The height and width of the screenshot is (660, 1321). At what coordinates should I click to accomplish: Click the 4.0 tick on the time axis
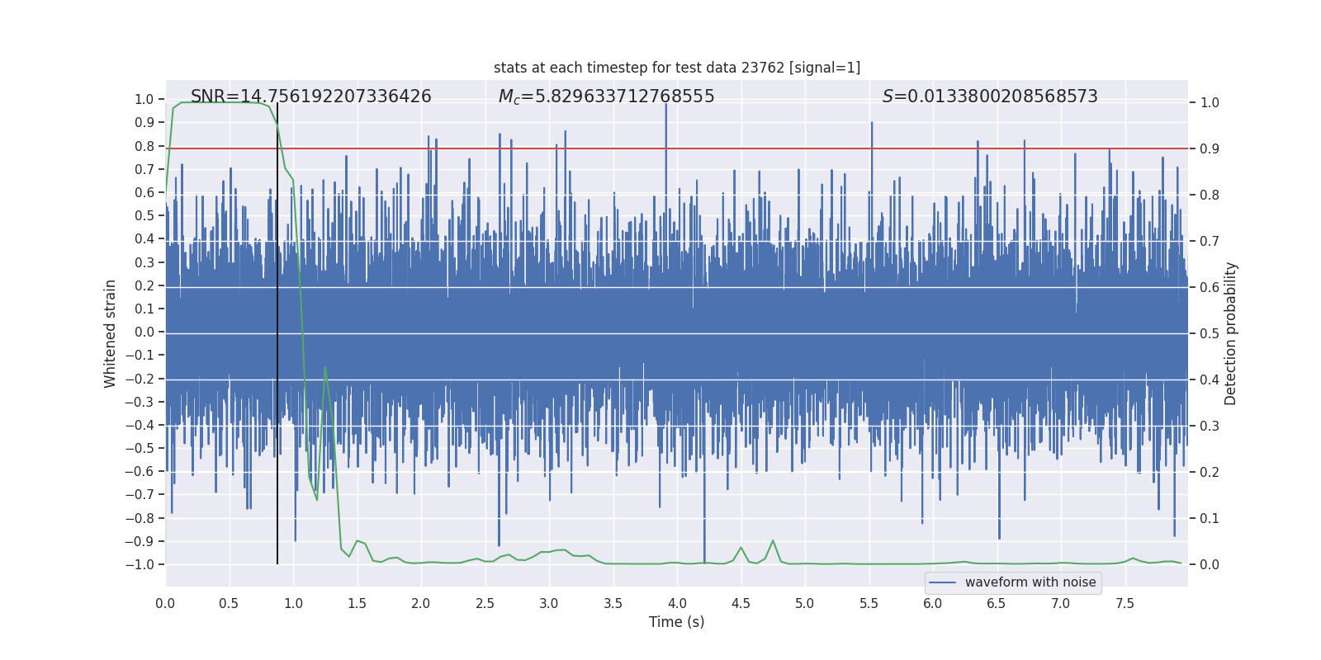point(677,603)
